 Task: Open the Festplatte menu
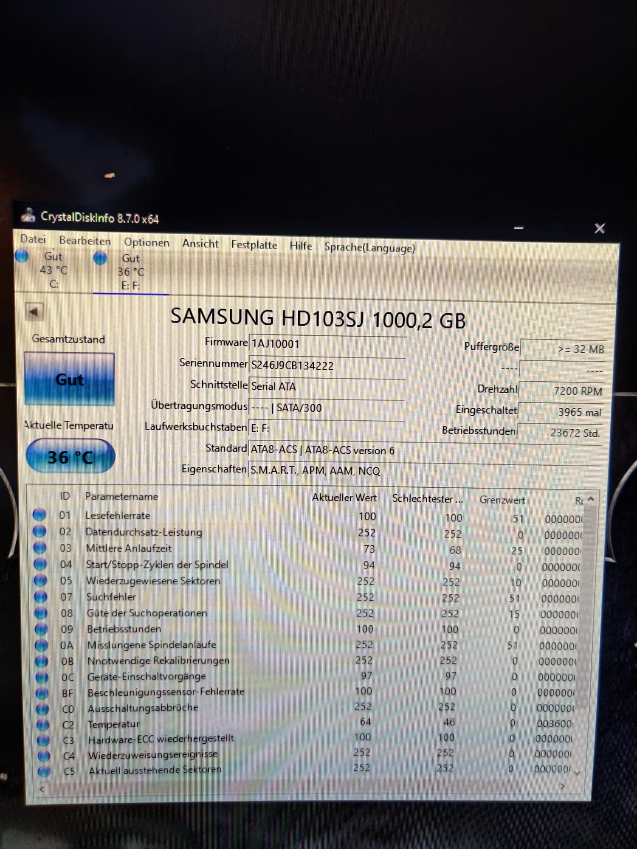tap(254, 245)
